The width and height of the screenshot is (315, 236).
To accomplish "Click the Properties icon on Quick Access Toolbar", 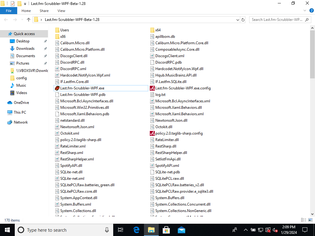I will 13,4.
